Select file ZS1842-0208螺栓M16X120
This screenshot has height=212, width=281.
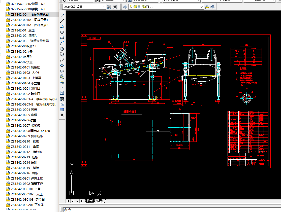click(28, 131)
